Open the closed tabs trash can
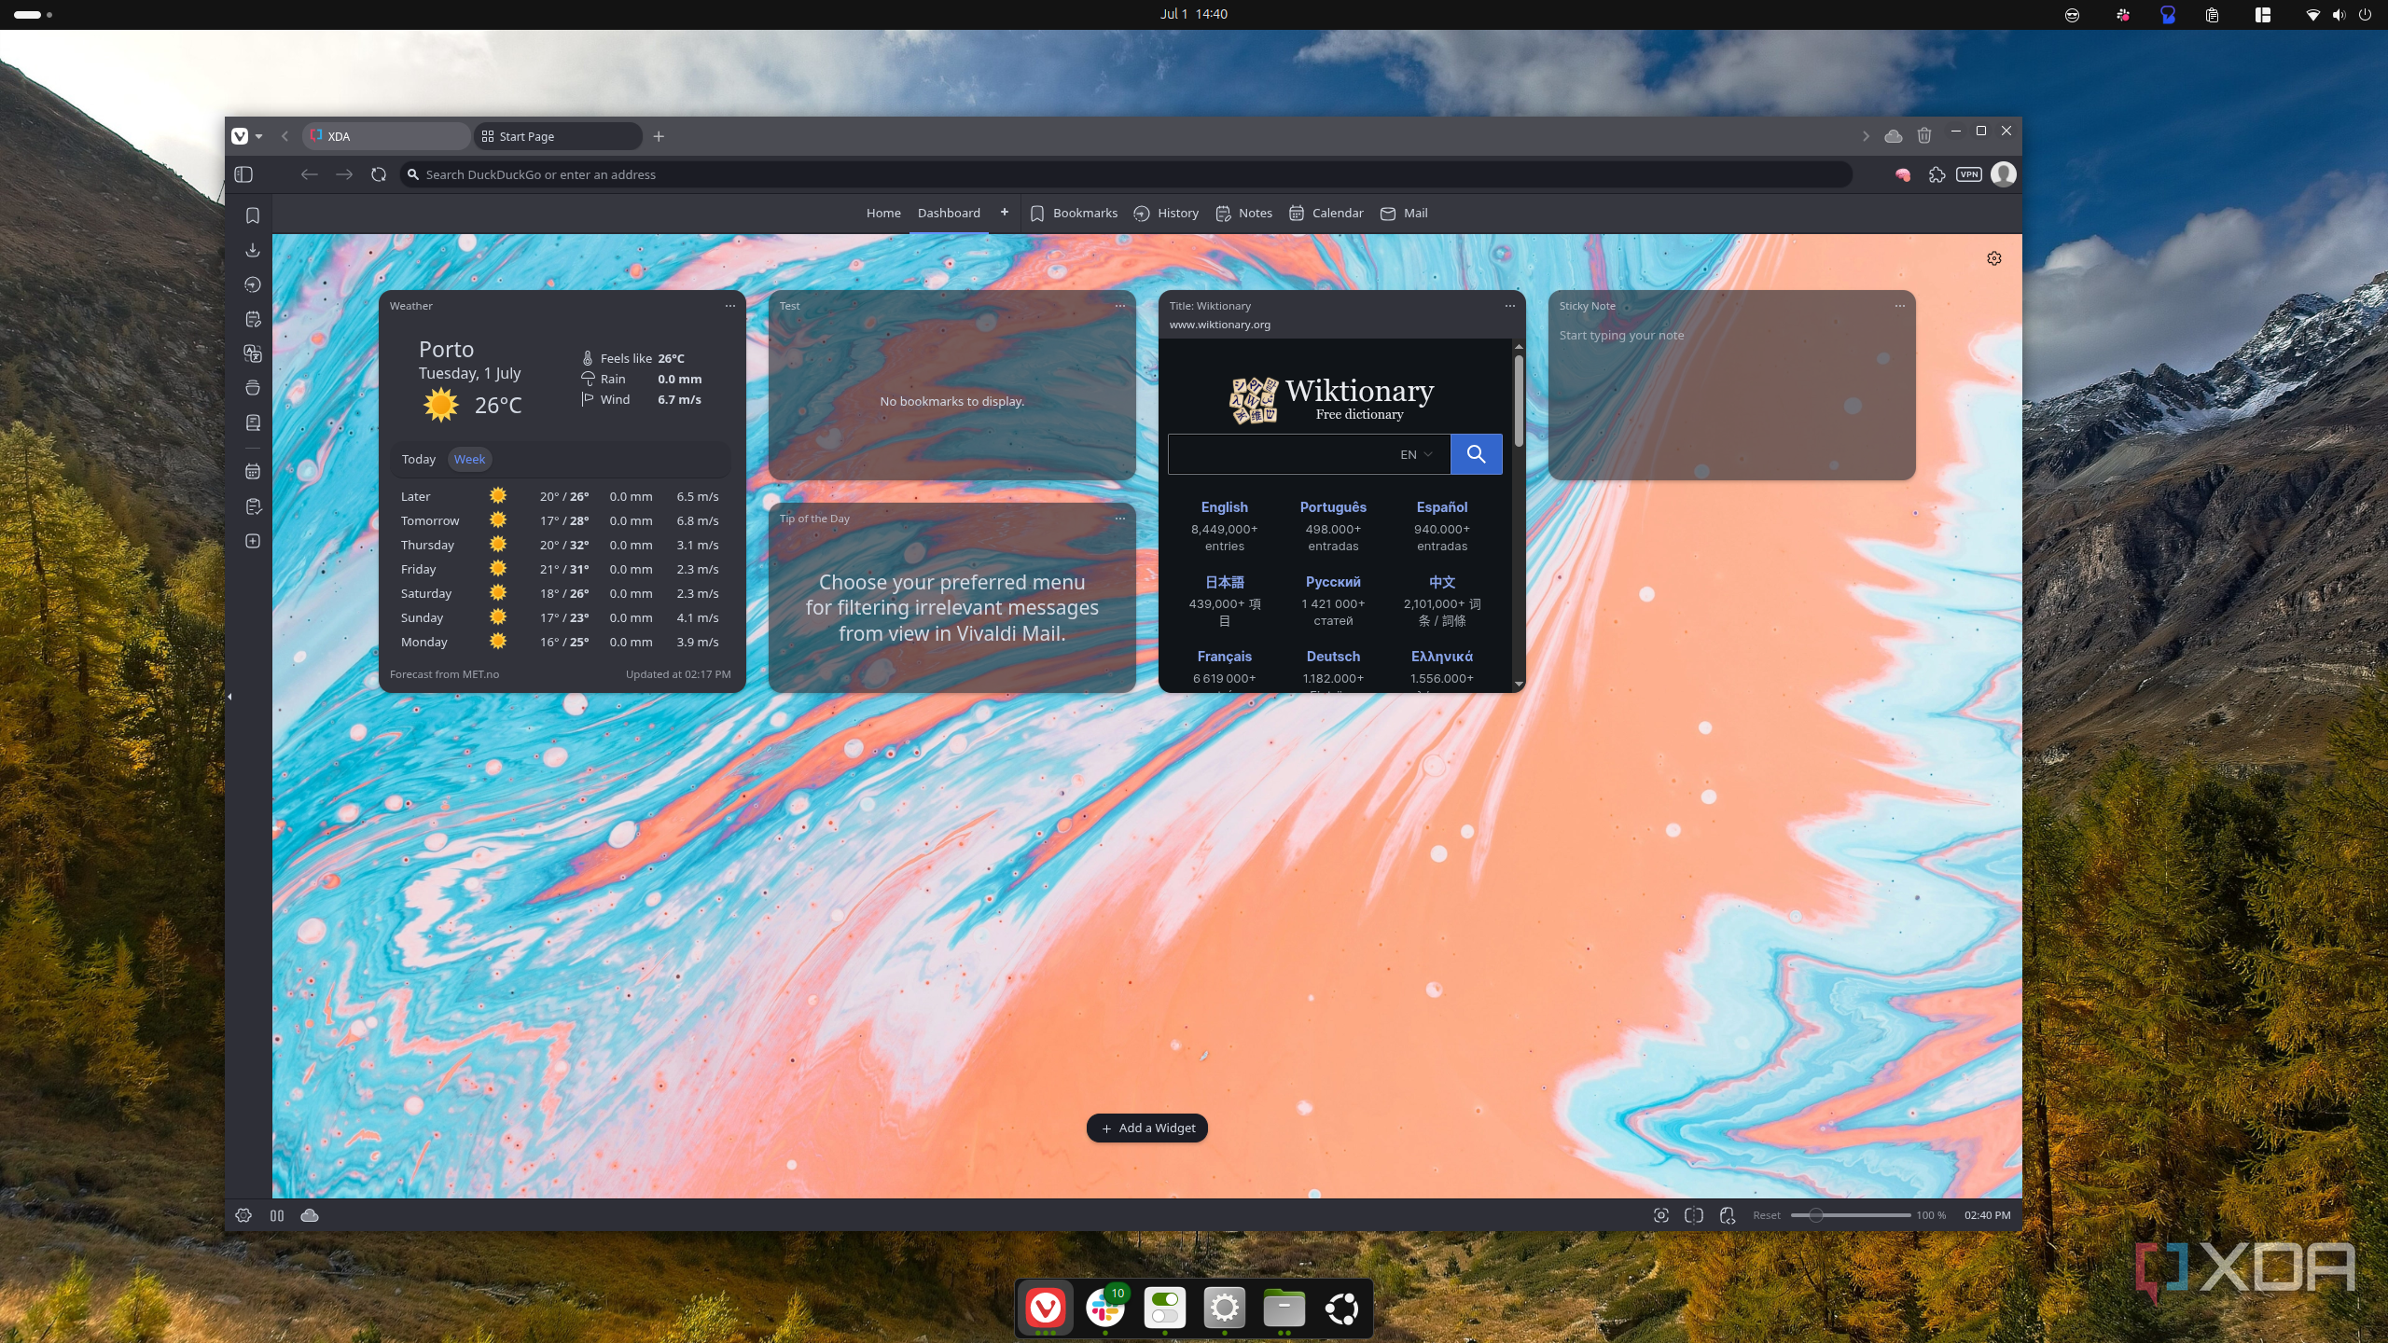 point(1923,136)
